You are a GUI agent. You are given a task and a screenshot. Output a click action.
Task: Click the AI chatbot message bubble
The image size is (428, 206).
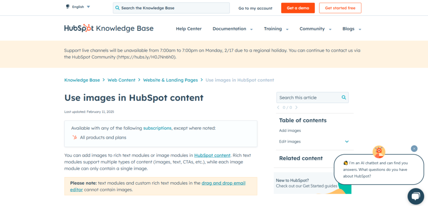pyautogui.click(x=379, y=169)
